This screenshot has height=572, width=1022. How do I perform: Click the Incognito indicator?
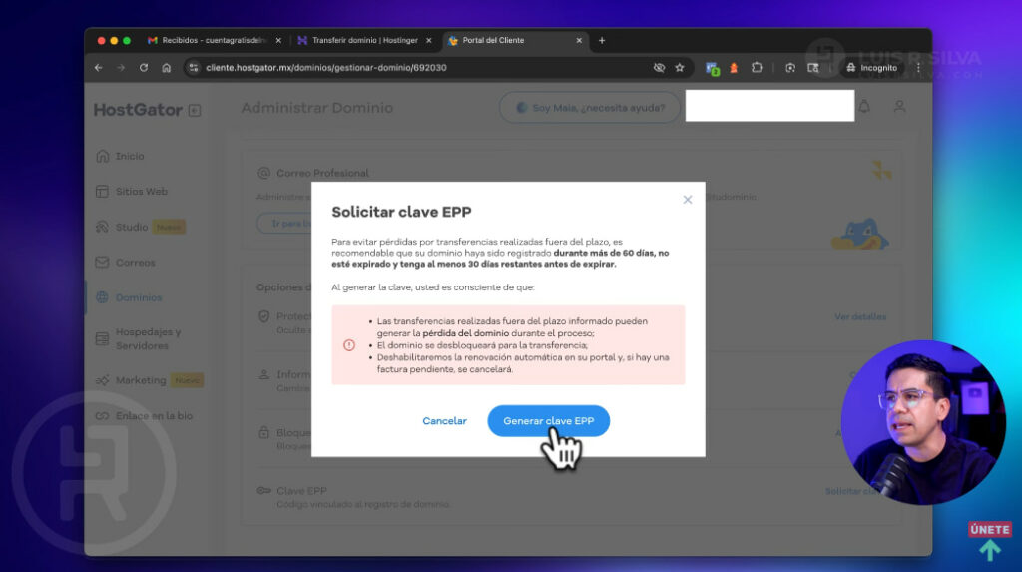click(x=871, y=67)
